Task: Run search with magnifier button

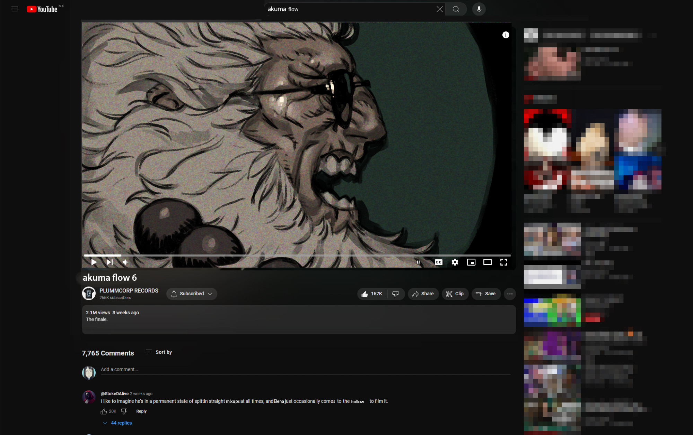Action: coord(456,9)
